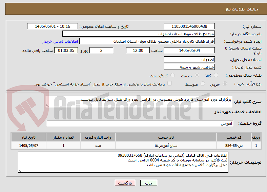The width and height of the screenshot is (267, 192).
Task: Click the بازگشت (back) button
Action: click(125, 183)
